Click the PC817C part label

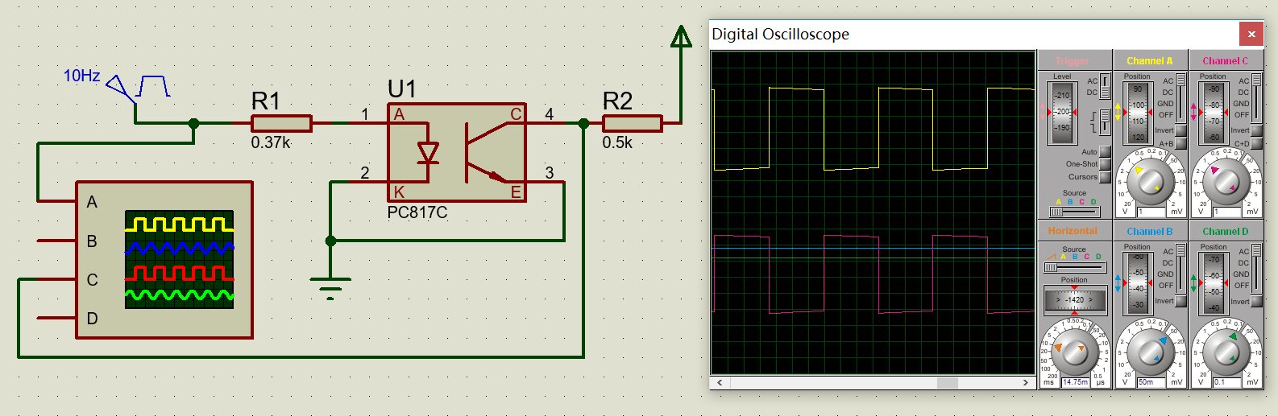(x=417, y=212)
